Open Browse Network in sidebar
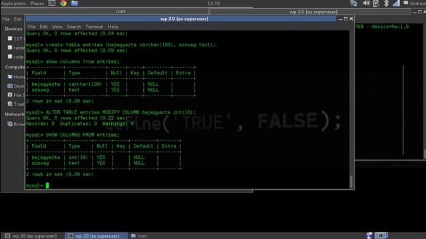This screenshot has width=426, height=239. click(16, 124)
